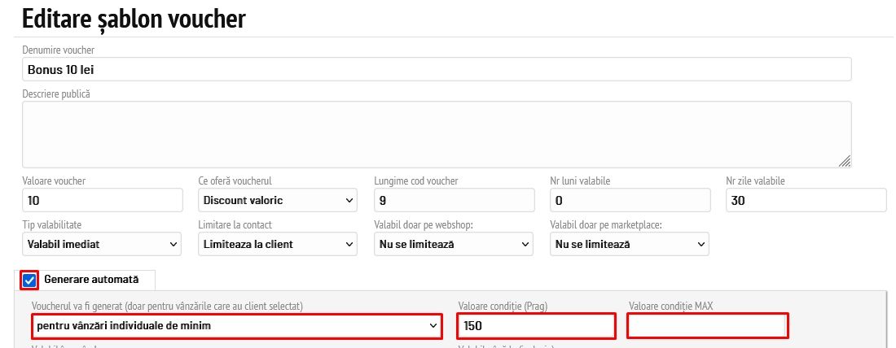
Task: Click the Discount valoric dropdown arrow
Action: (x=349, y=200)
